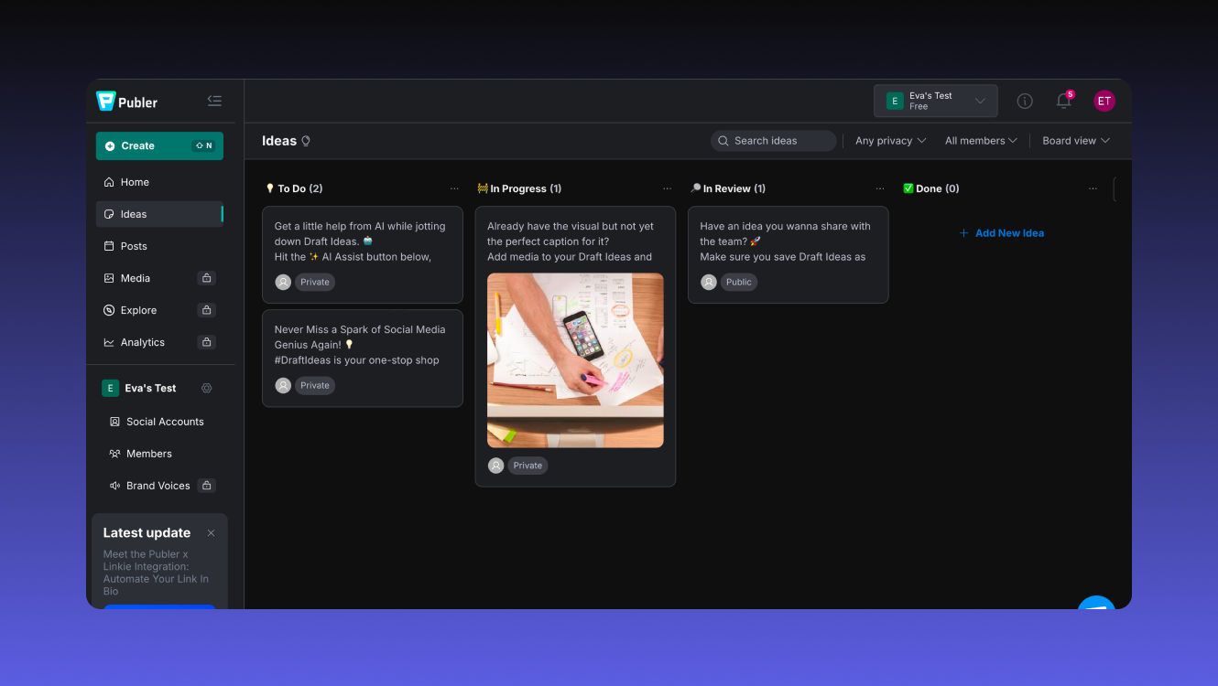Click the Search ideas field

pos(773,141)
